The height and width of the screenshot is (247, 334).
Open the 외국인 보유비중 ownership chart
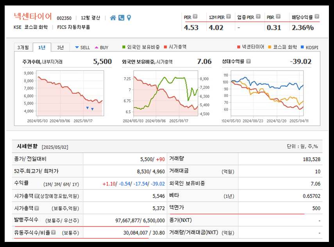pos(166,93)
